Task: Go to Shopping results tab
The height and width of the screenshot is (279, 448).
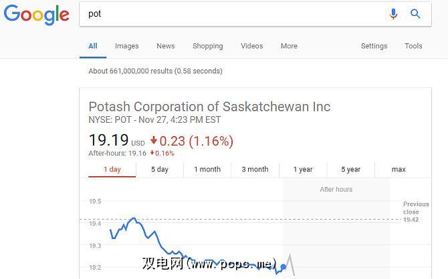Action: tap(207, 46)
